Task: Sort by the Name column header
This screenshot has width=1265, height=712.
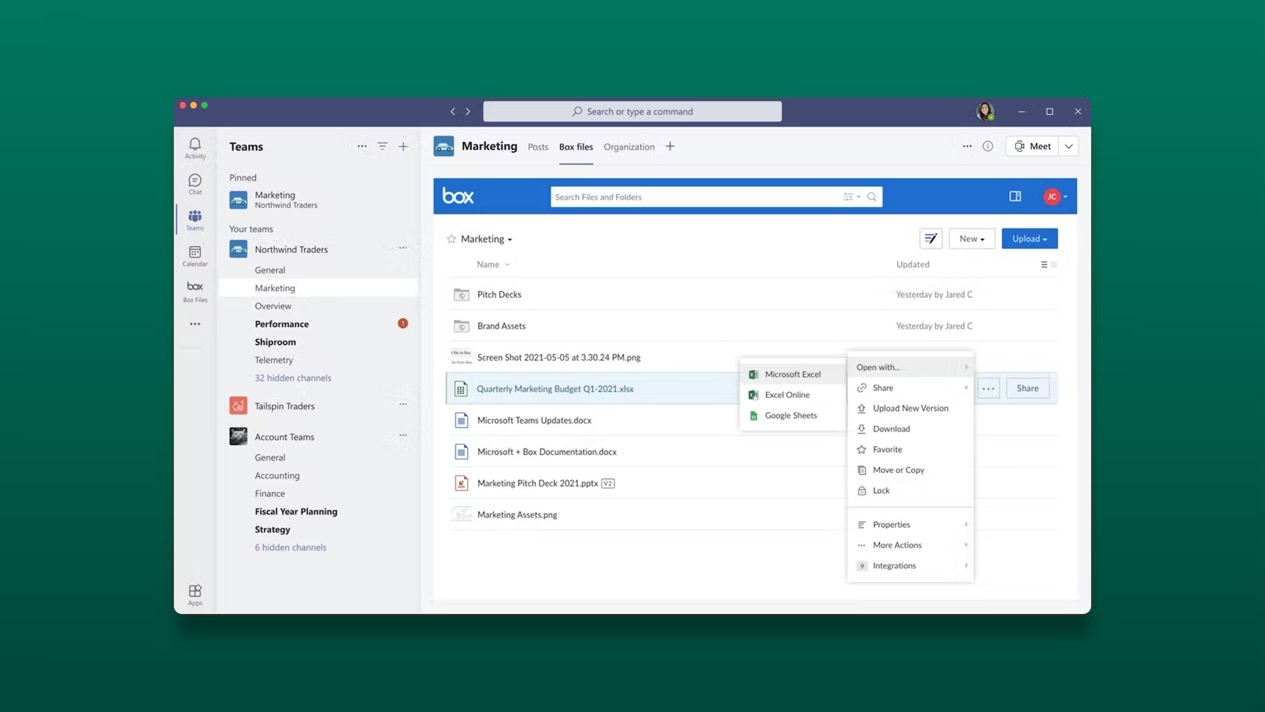Action: [x=493, y=264]
